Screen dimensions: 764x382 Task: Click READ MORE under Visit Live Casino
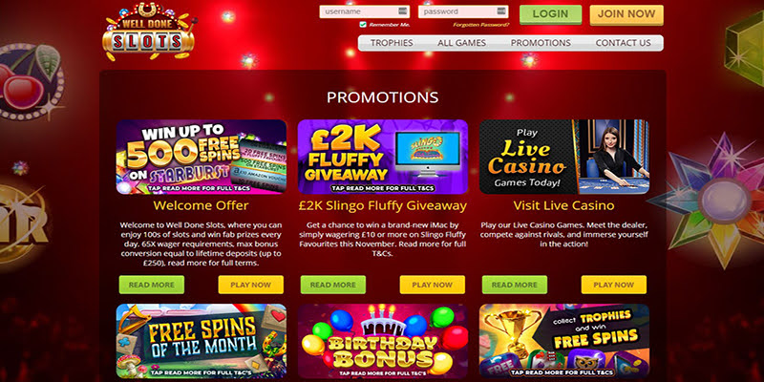click(515, 285)
